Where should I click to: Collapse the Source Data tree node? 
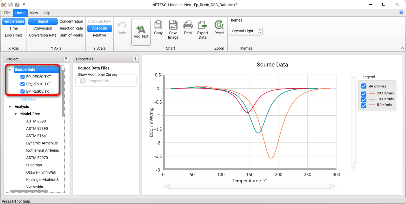[x=10, y=70]
